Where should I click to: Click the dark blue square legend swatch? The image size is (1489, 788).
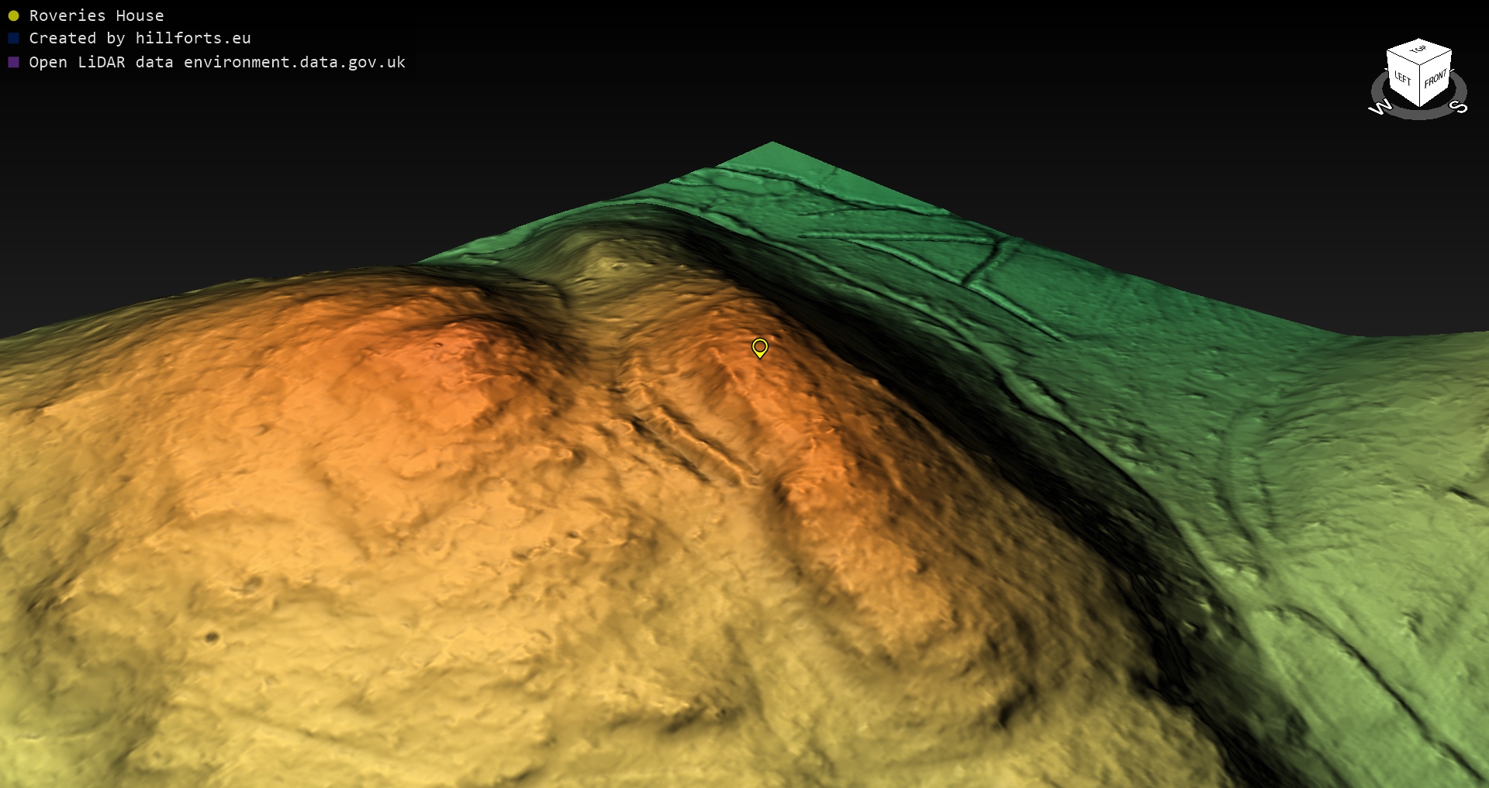pyautogui.click(x=13, y=38)
